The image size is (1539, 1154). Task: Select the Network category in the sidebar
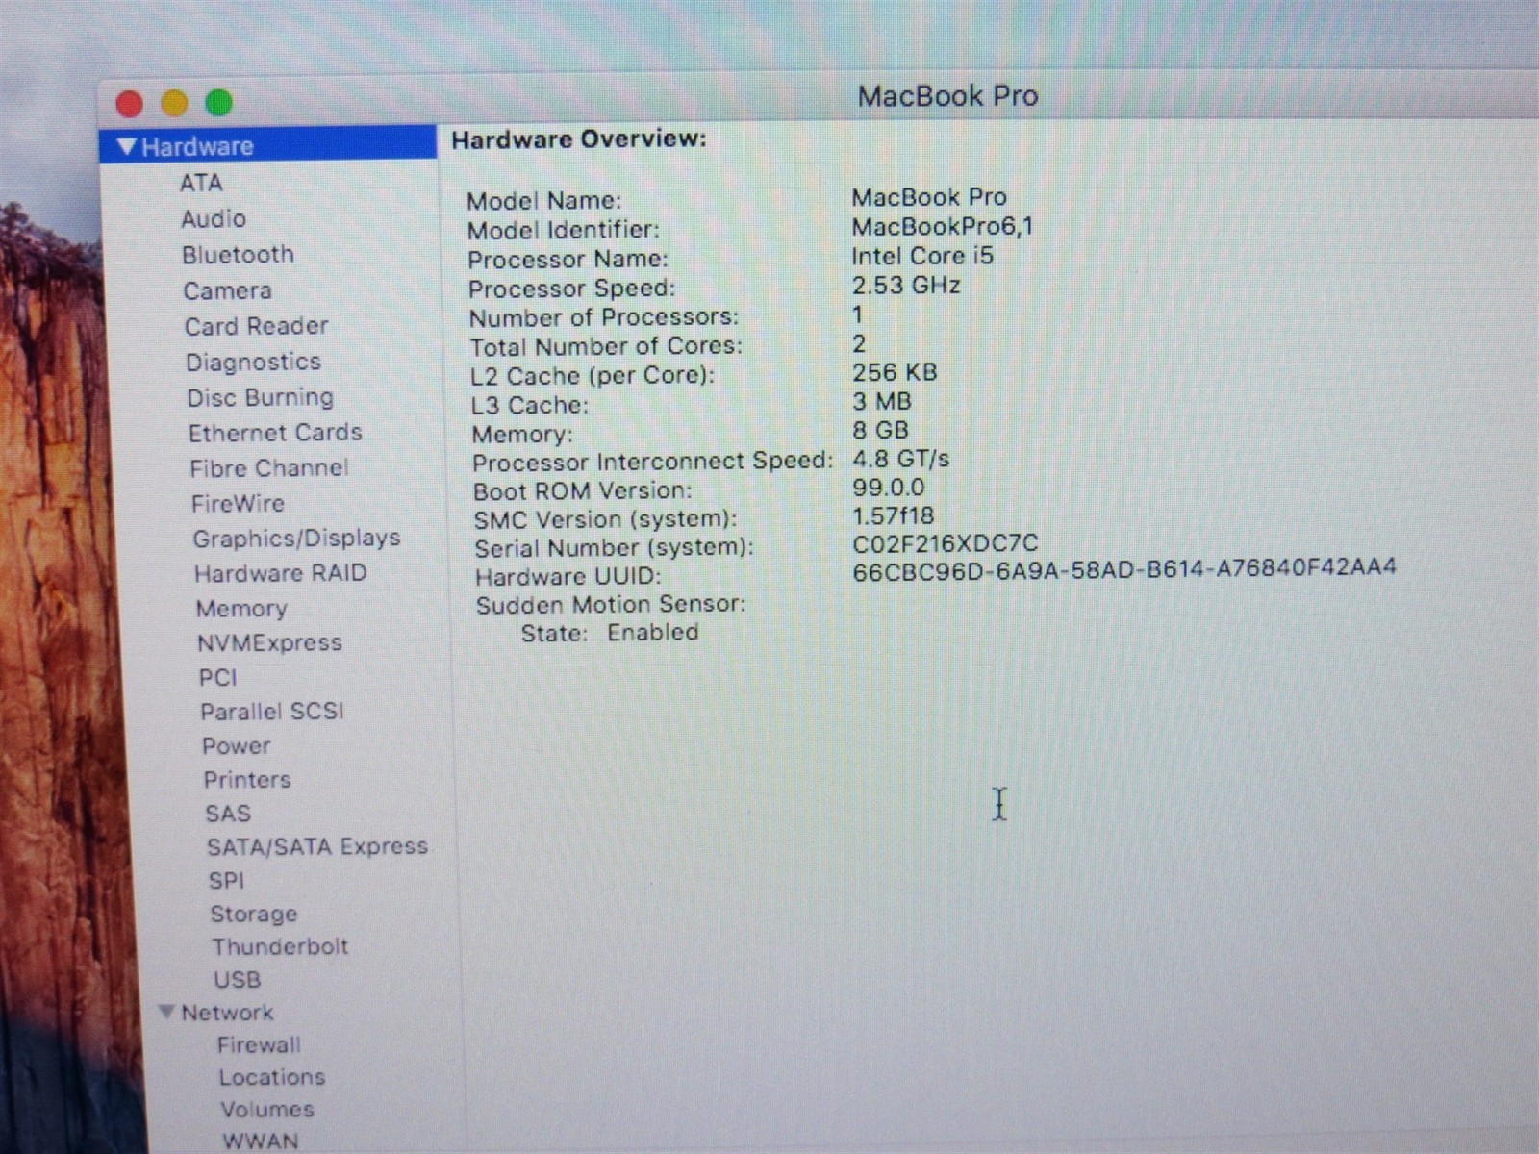pyautogui.click(x=227, y=1012)
